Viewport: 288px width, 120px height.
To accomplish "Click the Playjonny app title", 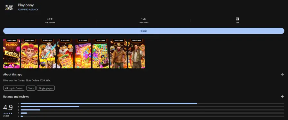I will pyautogui.click(x=26, y=5).
